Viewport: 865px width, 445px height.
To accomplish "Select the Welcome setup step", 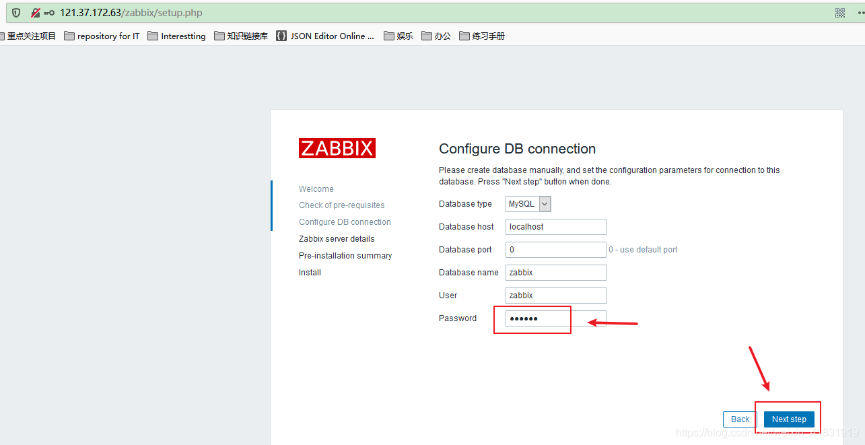I will tap(316, 189).
